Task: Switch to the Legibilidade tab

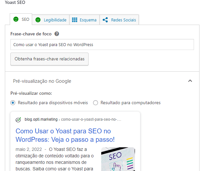Action: coord(51,20)
